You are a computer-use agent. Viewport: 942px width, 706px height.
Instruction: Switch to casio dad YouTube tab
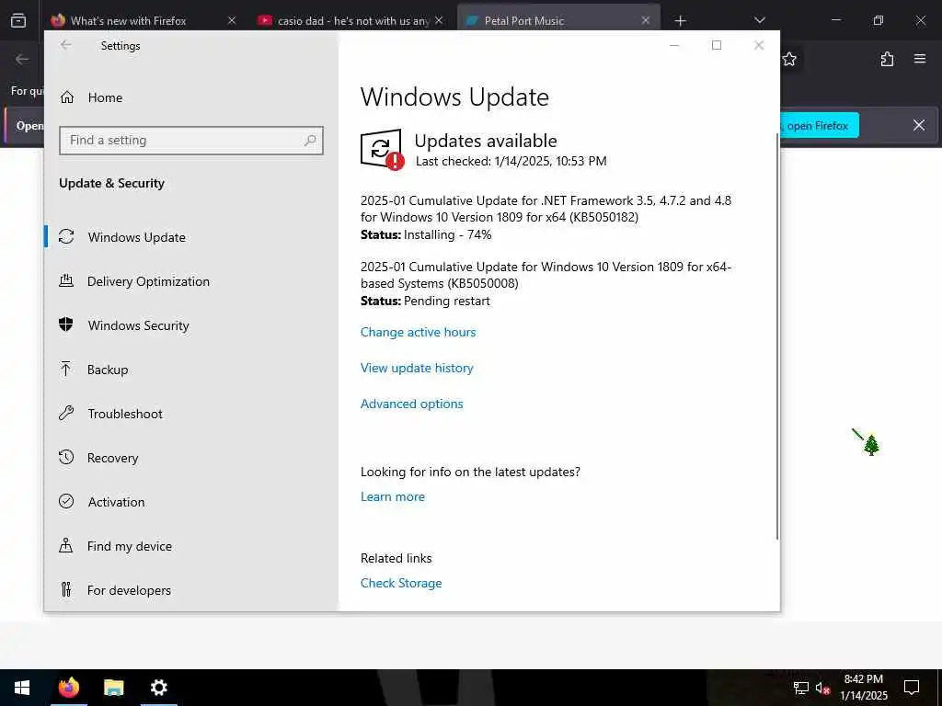pyautogui.click(x=351, y=20)
